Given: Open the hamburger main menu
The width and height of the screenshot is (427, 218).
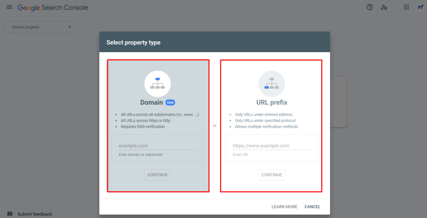Looking at the screenshot, I should click(9, 8).
